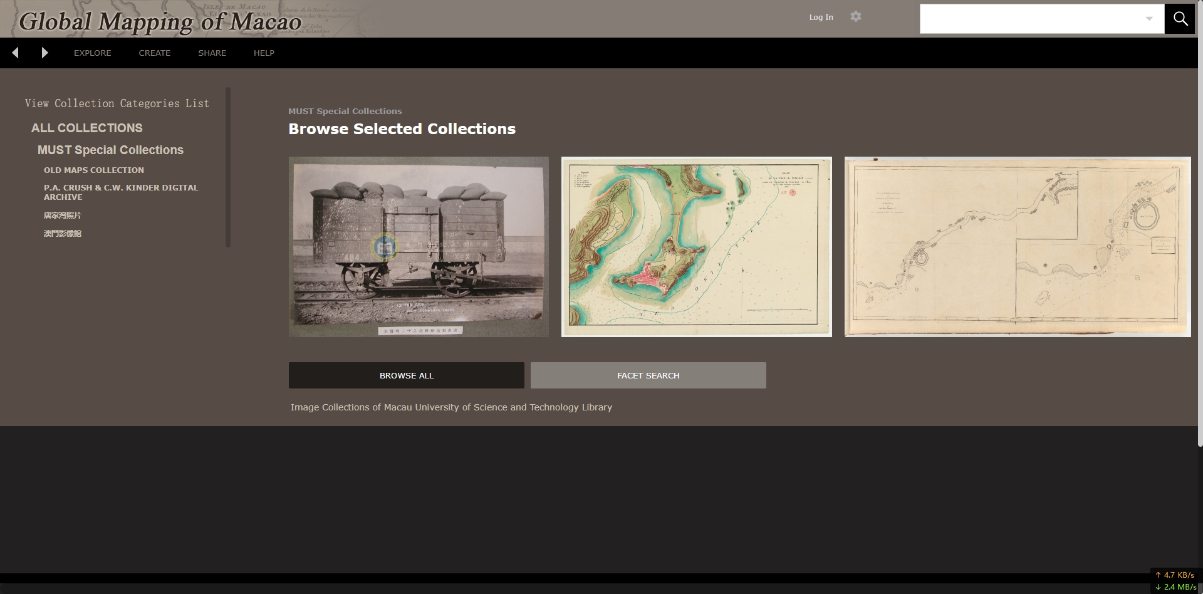This screenshot has width=1203, height=594.
Task: Select MUST Special Collections in sidebar
Action: point(110,150)
